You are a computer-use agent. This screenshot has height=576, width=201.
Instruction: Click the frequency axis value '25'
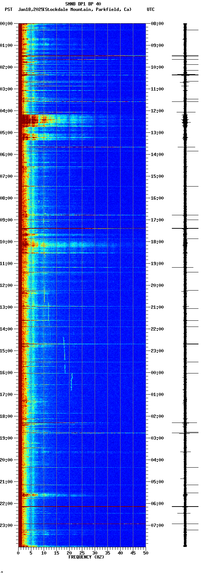point(82,553)
